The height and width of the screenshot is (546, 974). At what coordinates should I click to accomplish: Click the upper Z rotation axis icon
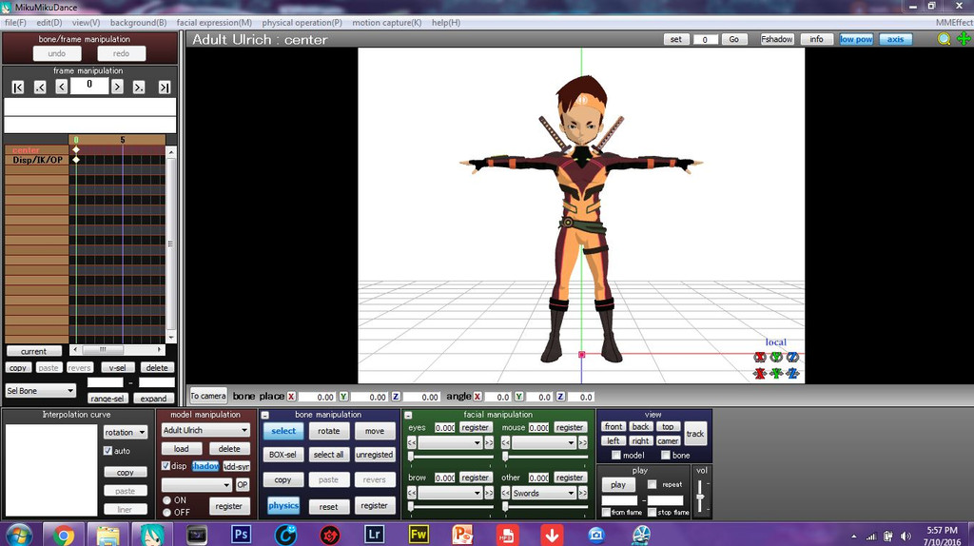pos(792,357)
